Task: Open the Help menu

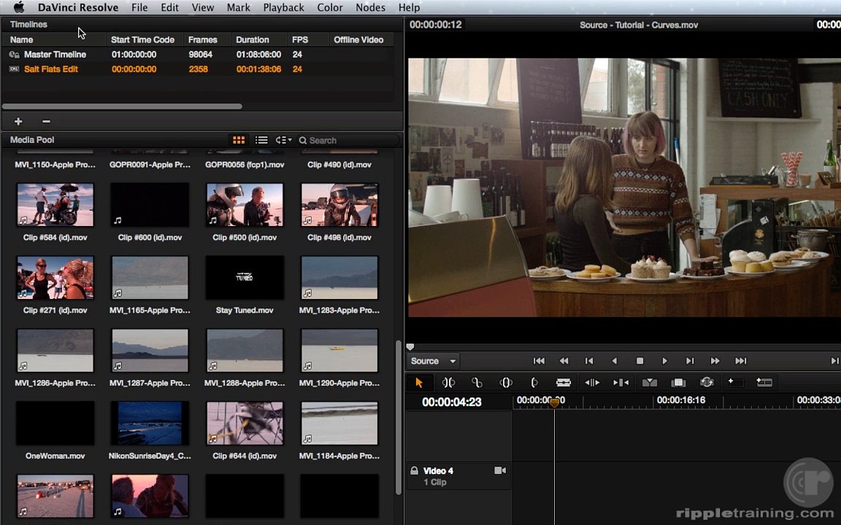Action: tap(409, 7)
